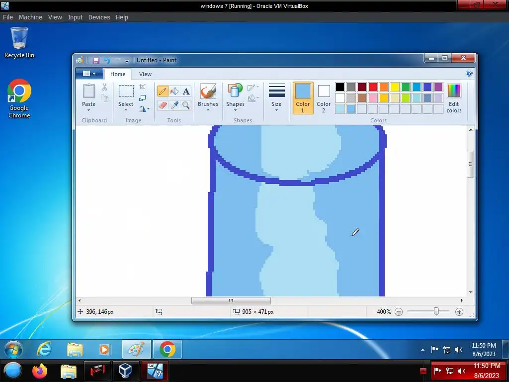Click the Cut scissors icon

coord(104,87)
